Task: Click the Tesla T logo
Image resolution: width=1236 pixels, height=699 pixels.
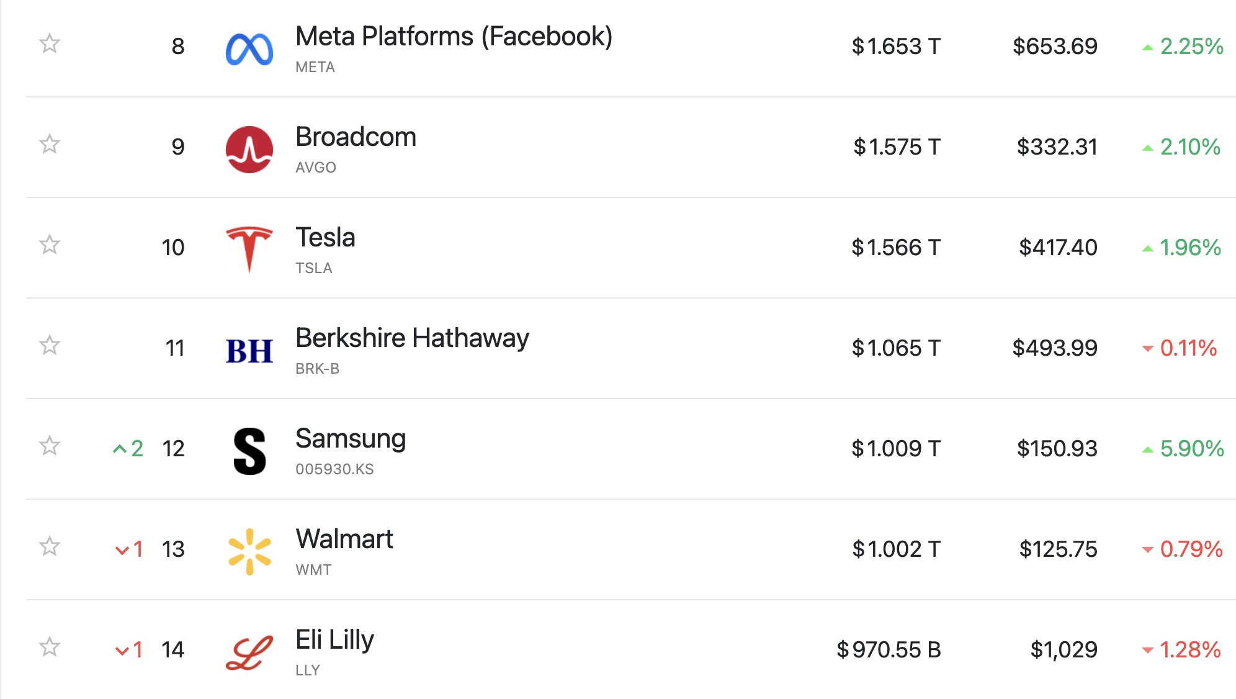Action: click(x=249, y=250)
